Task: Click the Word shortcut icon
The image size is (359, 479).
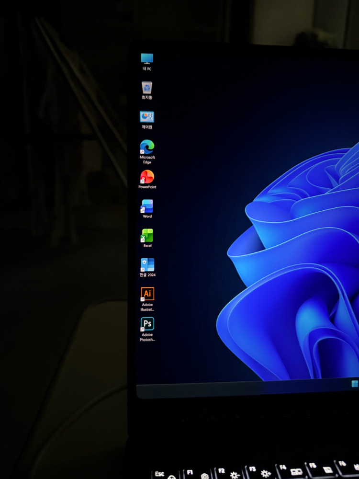Action: pyautogui.click(x=147, y=206)
